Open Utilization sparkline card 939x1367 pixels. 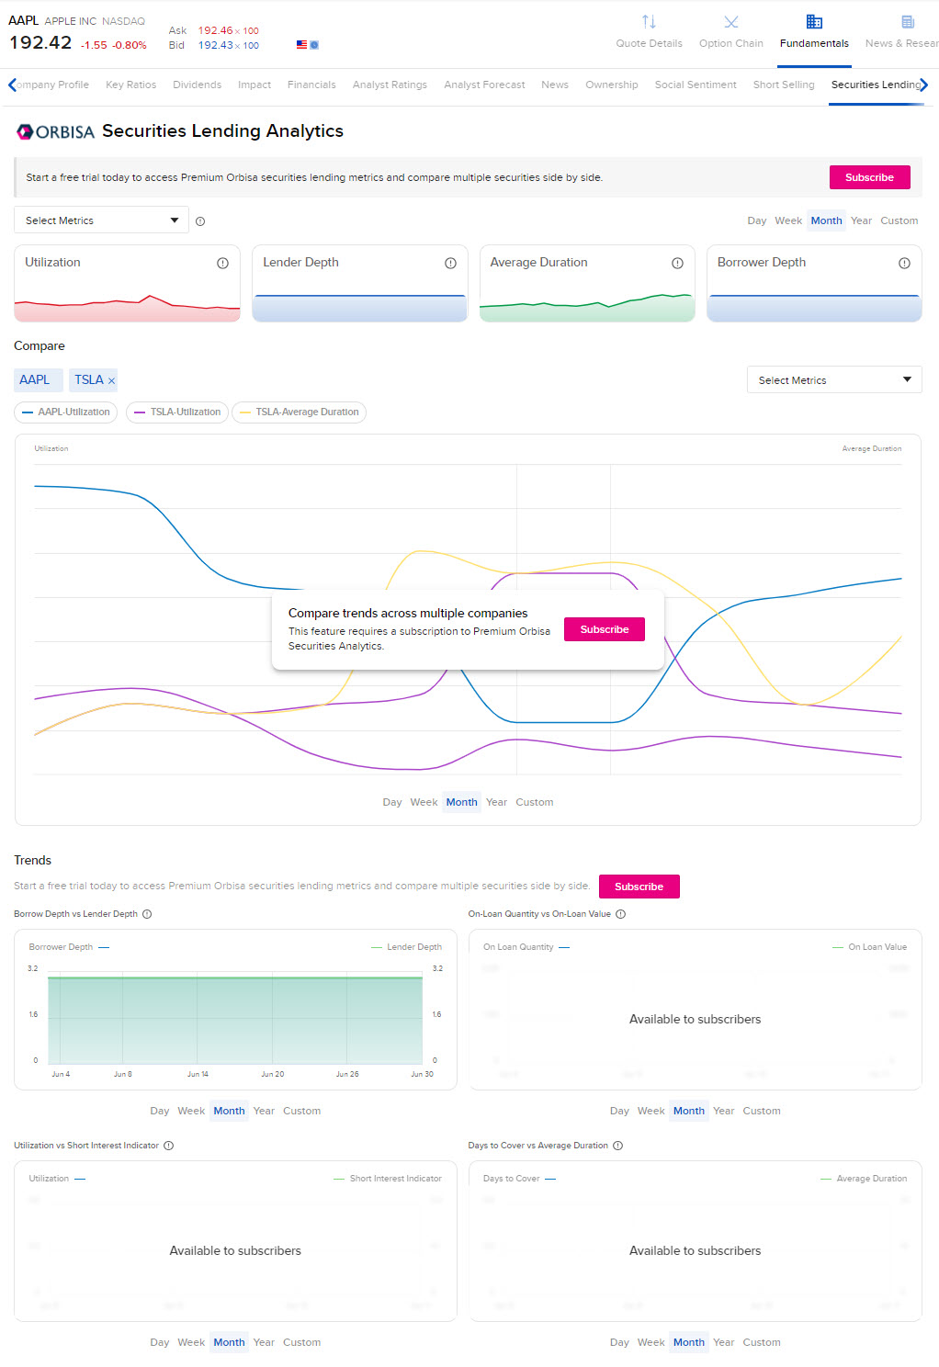(x=127, y=283)
